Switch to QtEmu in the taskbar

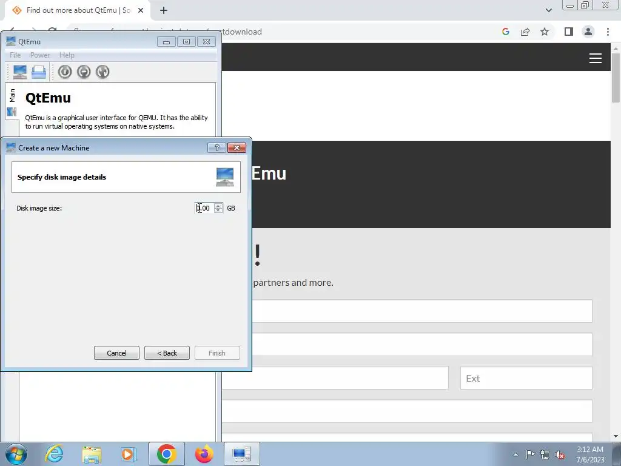(x=241, y=454)
